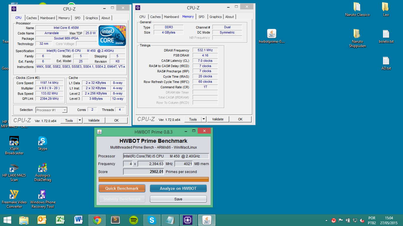Open Freemake Video Converter shortcut
The image size is (403, 226).
pyautogui.click(x=14, y=195)
